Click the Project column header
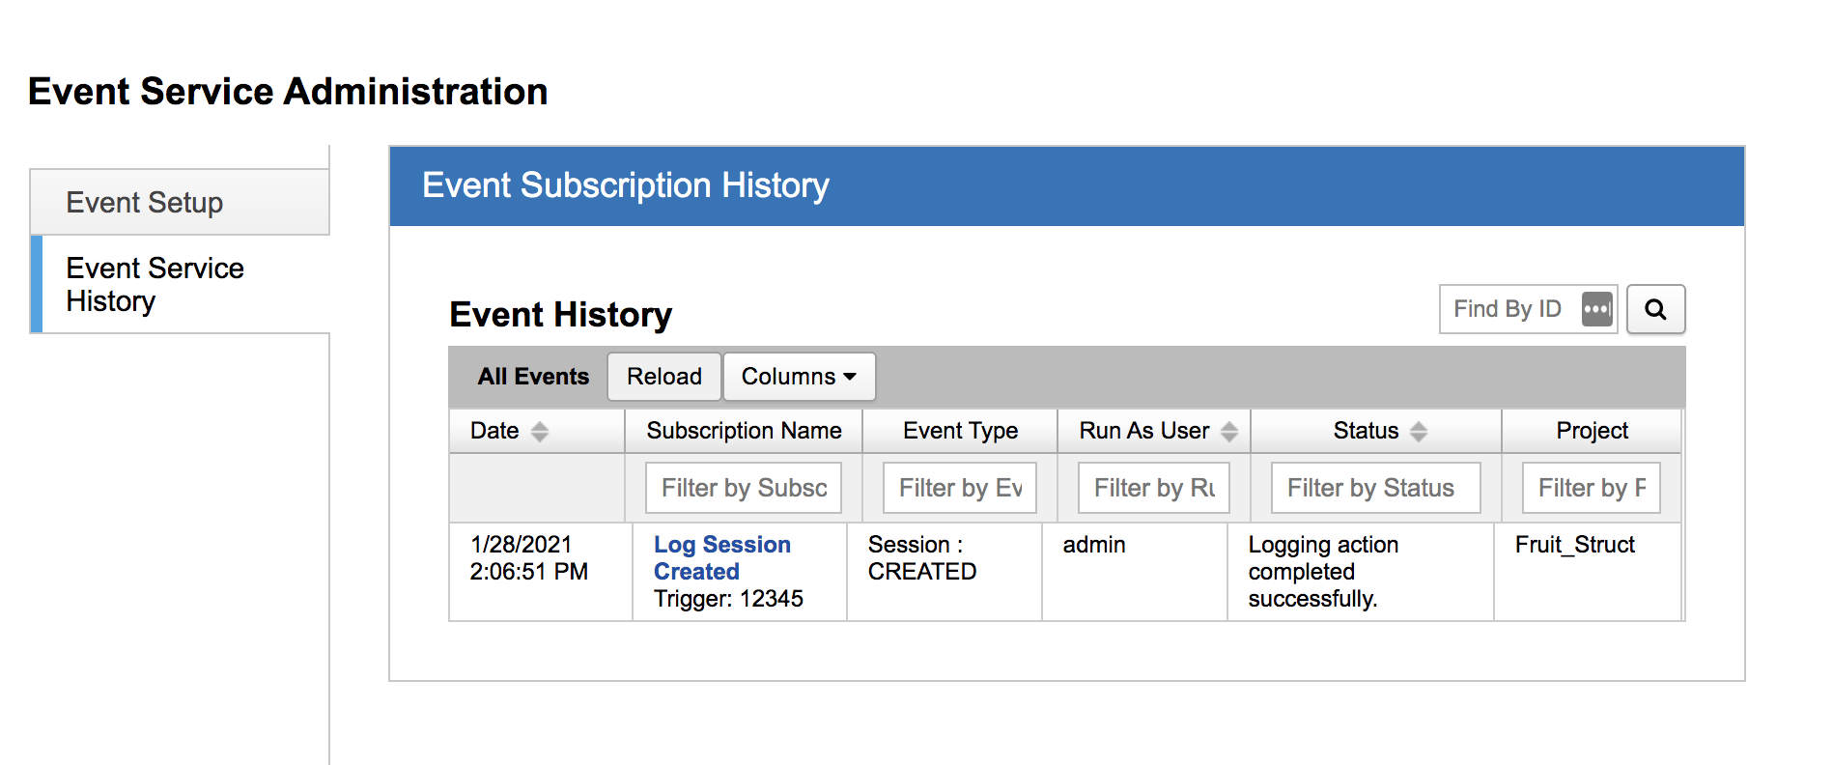 1592,431
